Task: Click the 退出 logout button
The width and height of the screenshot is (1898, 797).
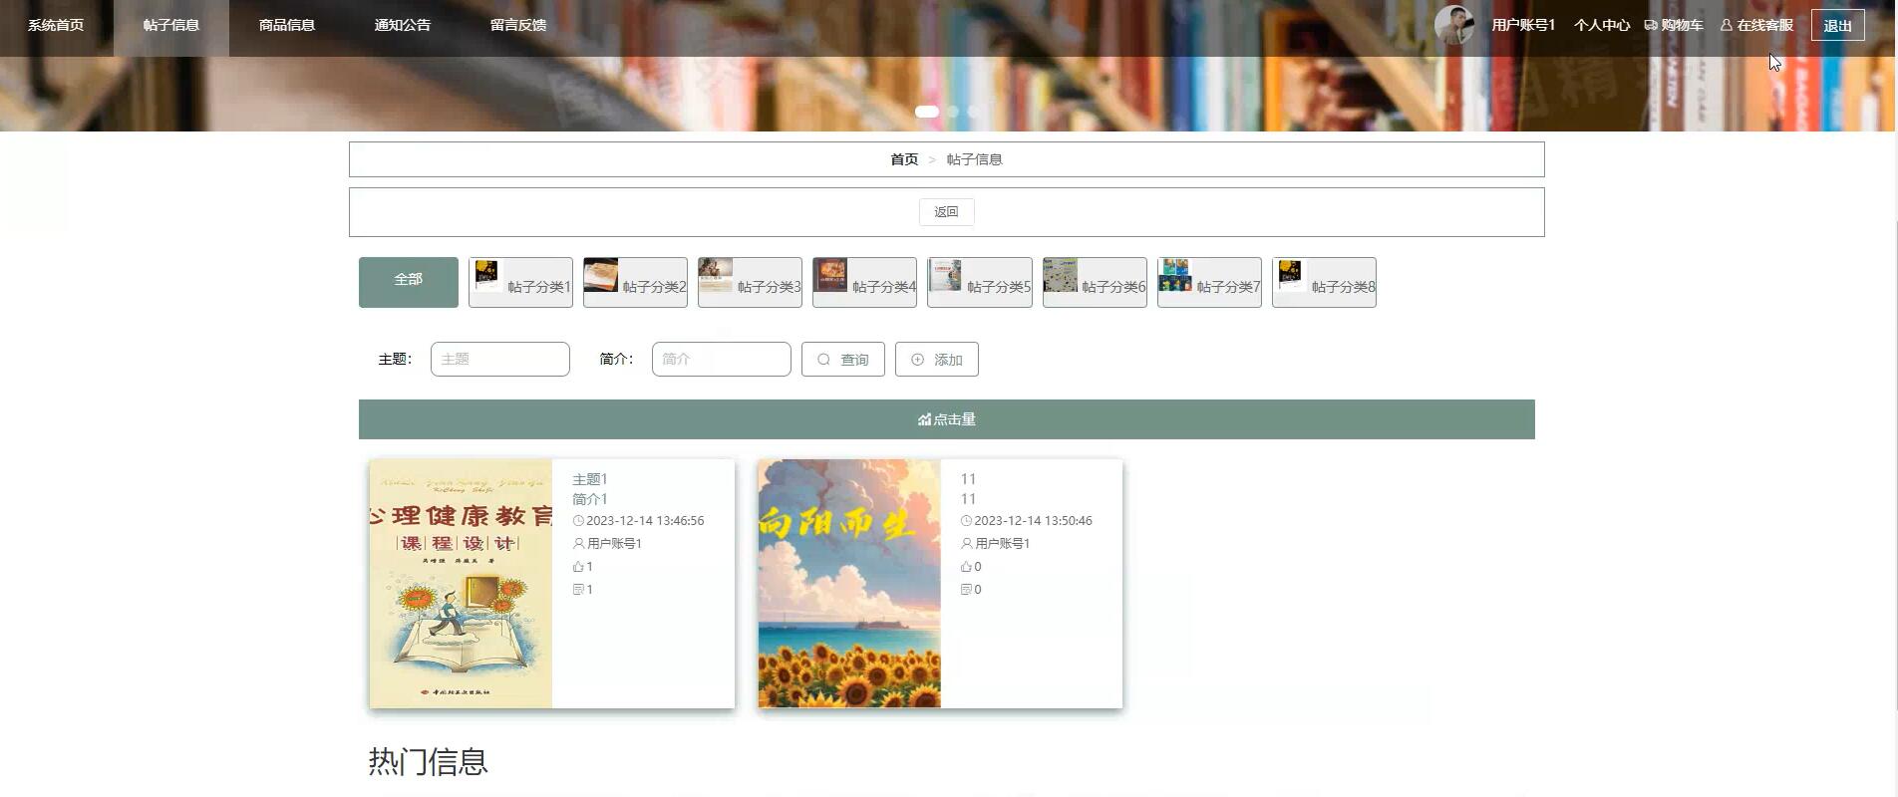Action: click(1837, 26)
